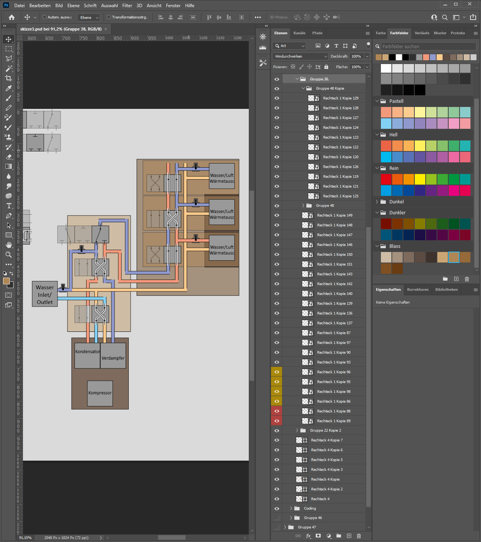The image size is (481, 542).
Task: Expand the Gruppe 48 layer group
Action: (x=303, y=206)
